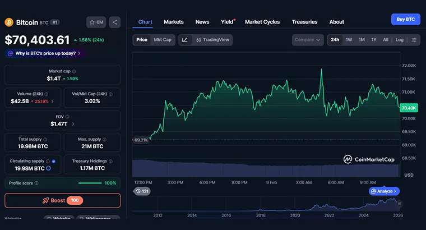Click the Buy BTC button
Viewport: 426px width, 230px height.
406,19
